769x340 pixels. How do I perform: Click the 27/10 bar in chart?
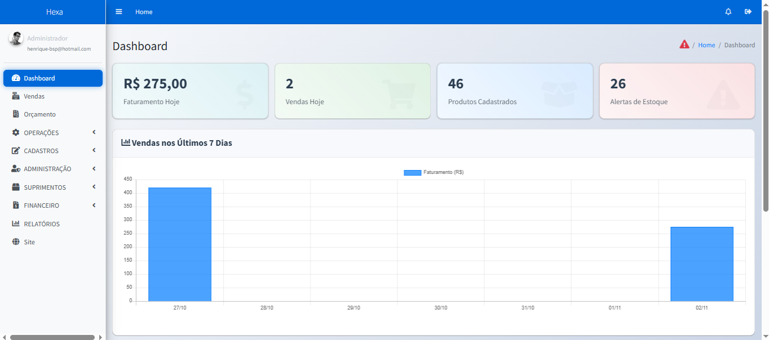click(x=180, y=244)
